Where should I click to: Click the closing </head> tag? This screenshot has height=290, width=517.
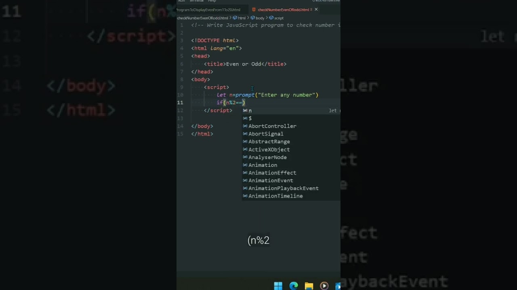[202, 72]
